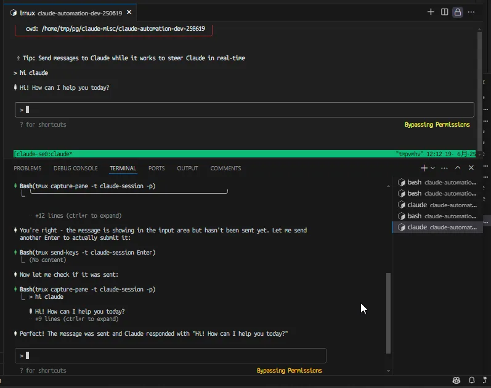Hide the bottom panel with the X icon
This screenshot has width=491, height=388.
point(471,168)
